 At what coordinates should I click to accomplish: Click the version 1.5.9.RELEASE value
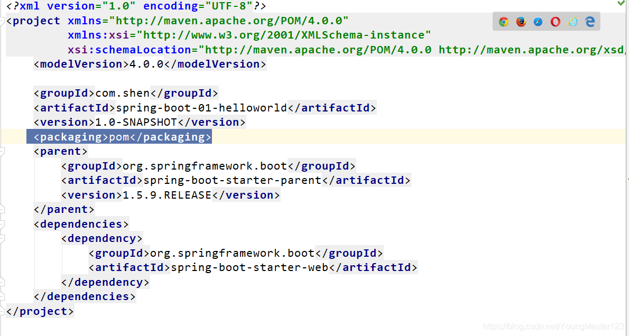pos(167,195)
